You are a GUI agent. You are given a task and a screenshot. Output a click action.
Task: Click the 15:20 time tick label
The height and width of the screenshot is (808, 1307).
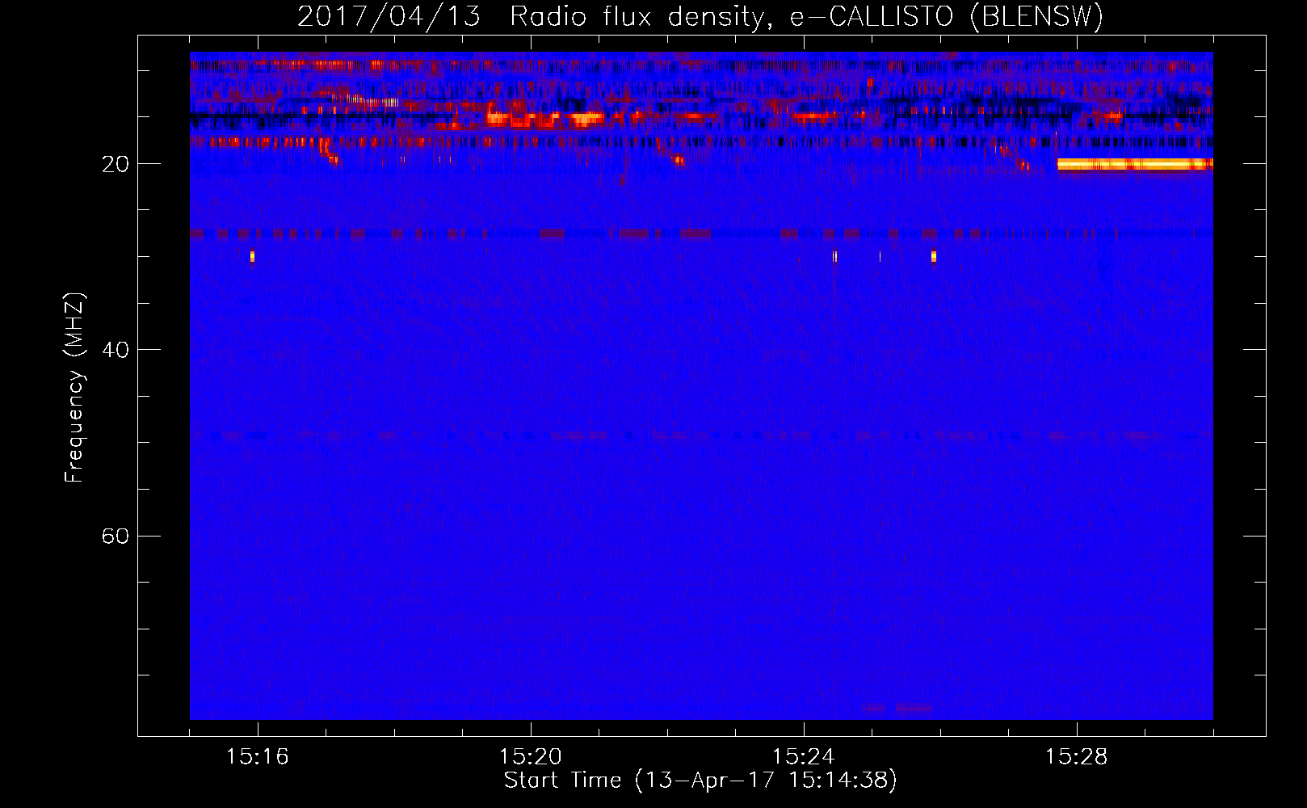pos(530,757)
